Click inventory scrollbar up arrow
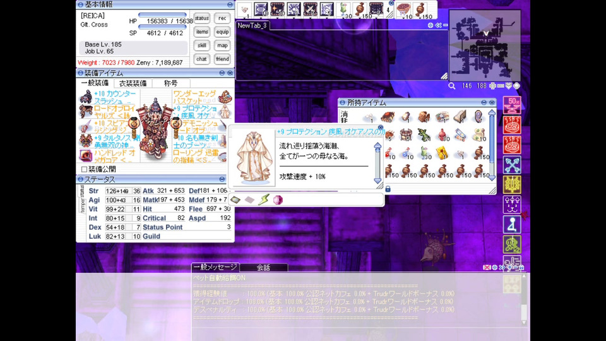 [x=492, y=112]
